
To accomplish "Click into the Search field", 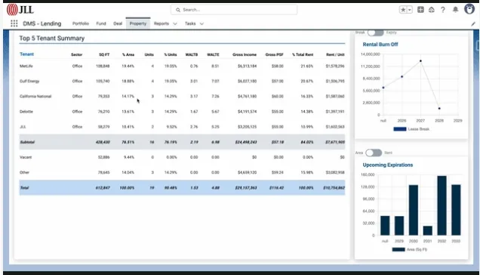I will point(234,10).
